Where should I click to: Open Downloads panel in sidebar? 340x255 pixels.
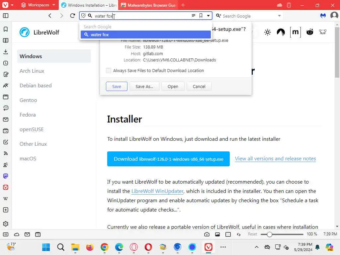click(x=6, y=52)
